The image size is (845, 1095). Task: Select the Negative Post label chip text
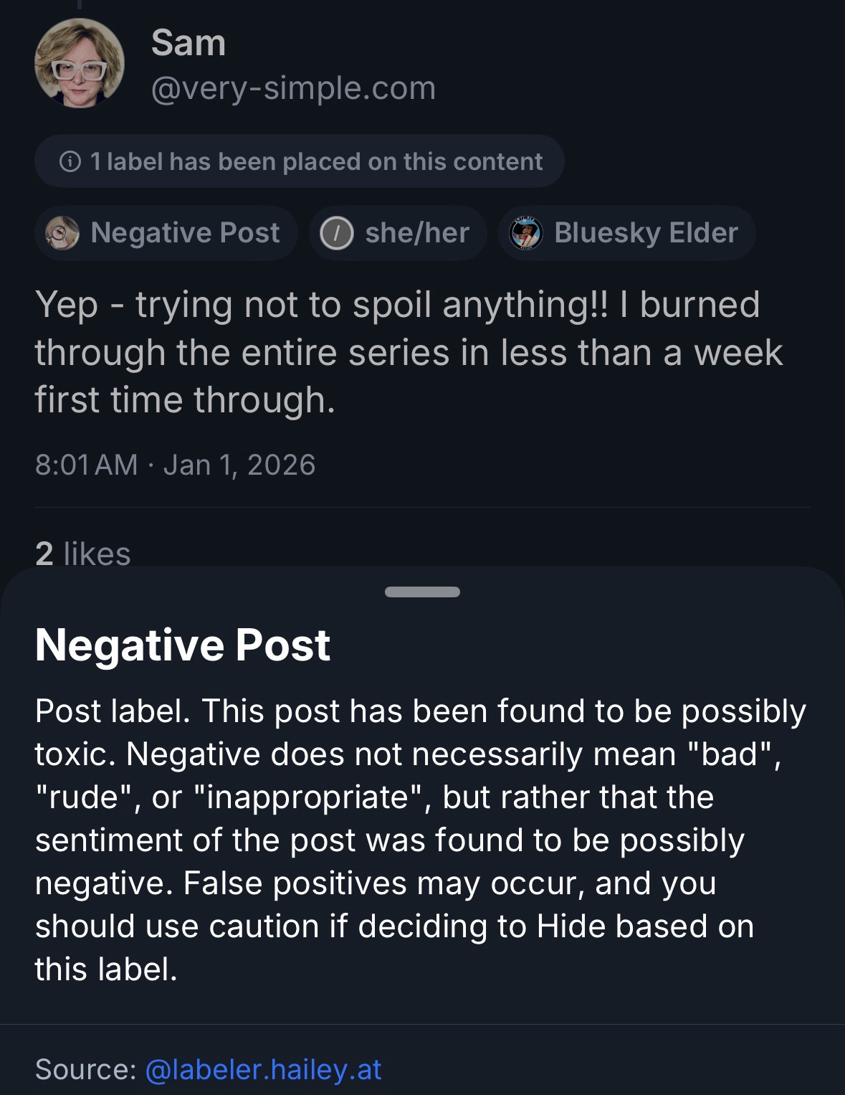pos(185,233)
